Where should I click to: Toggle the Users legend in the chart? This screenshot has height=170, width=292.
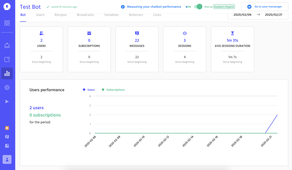(89, 89)
